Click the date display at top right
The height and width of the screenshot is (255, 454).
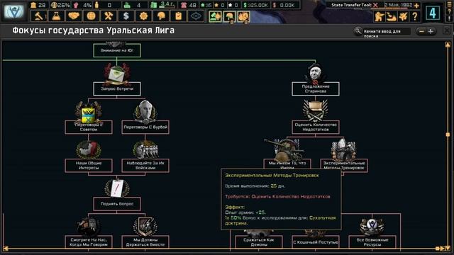[x=398, y=5]
